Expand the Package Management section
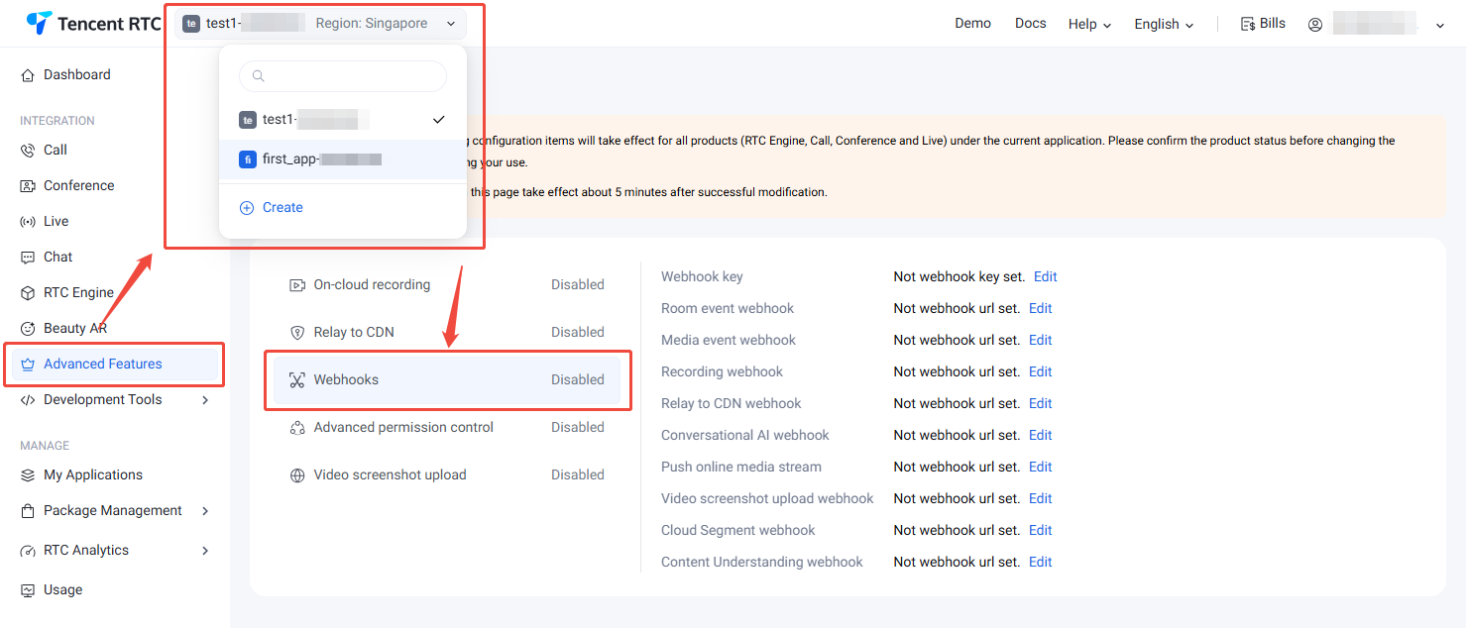 [205, 511]
